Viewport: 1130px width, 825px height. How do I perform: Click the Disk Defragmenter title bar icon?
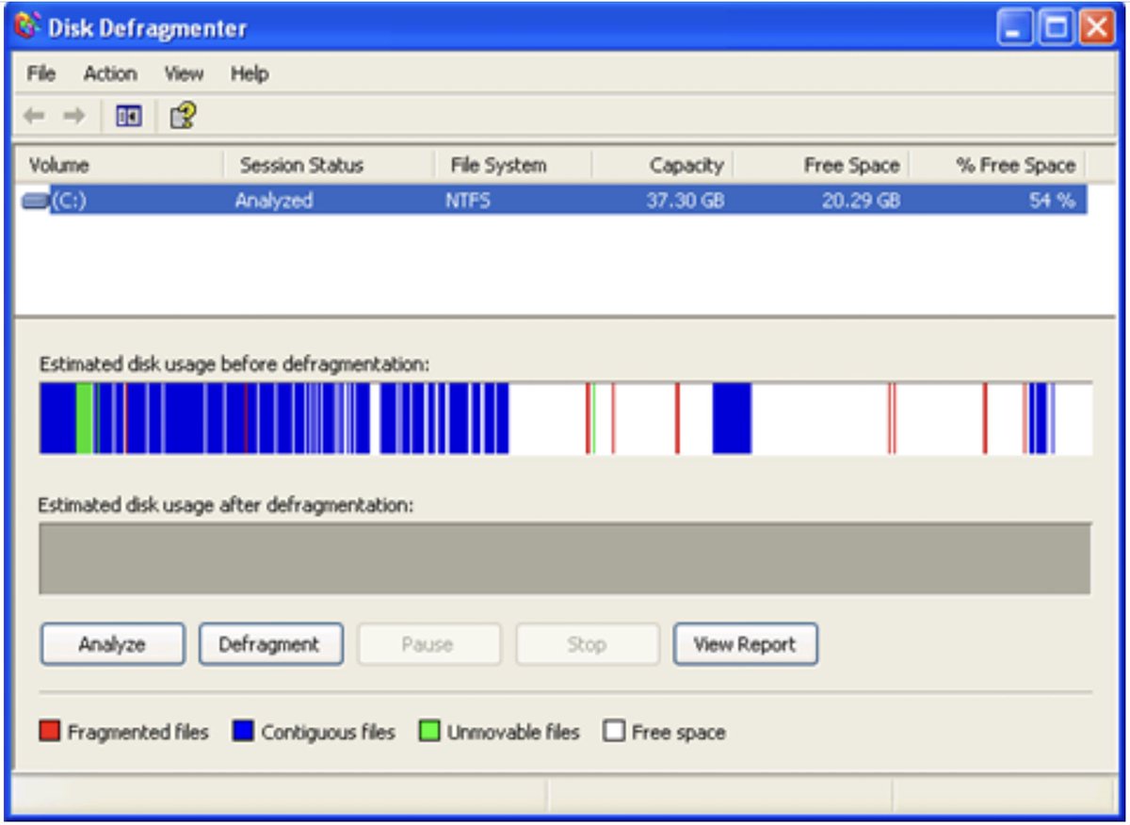tap(28, 28)
